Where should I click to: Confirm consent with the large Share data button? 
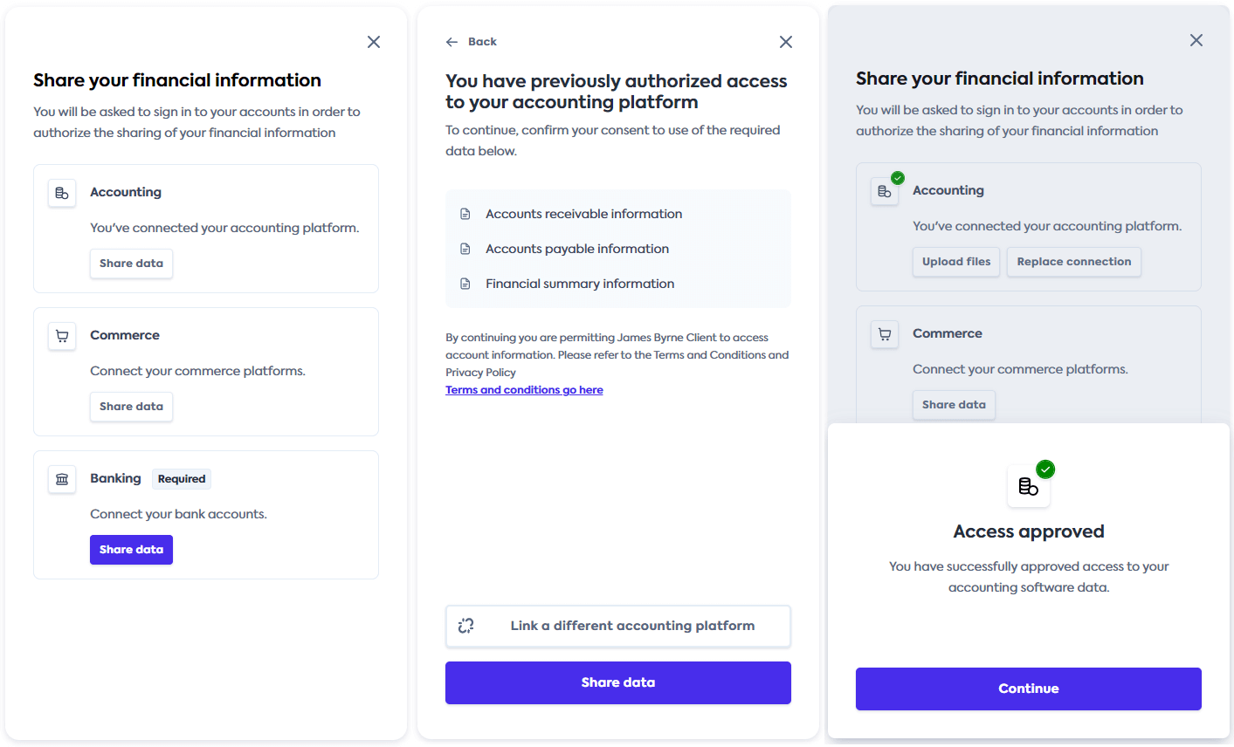point(618,682)
